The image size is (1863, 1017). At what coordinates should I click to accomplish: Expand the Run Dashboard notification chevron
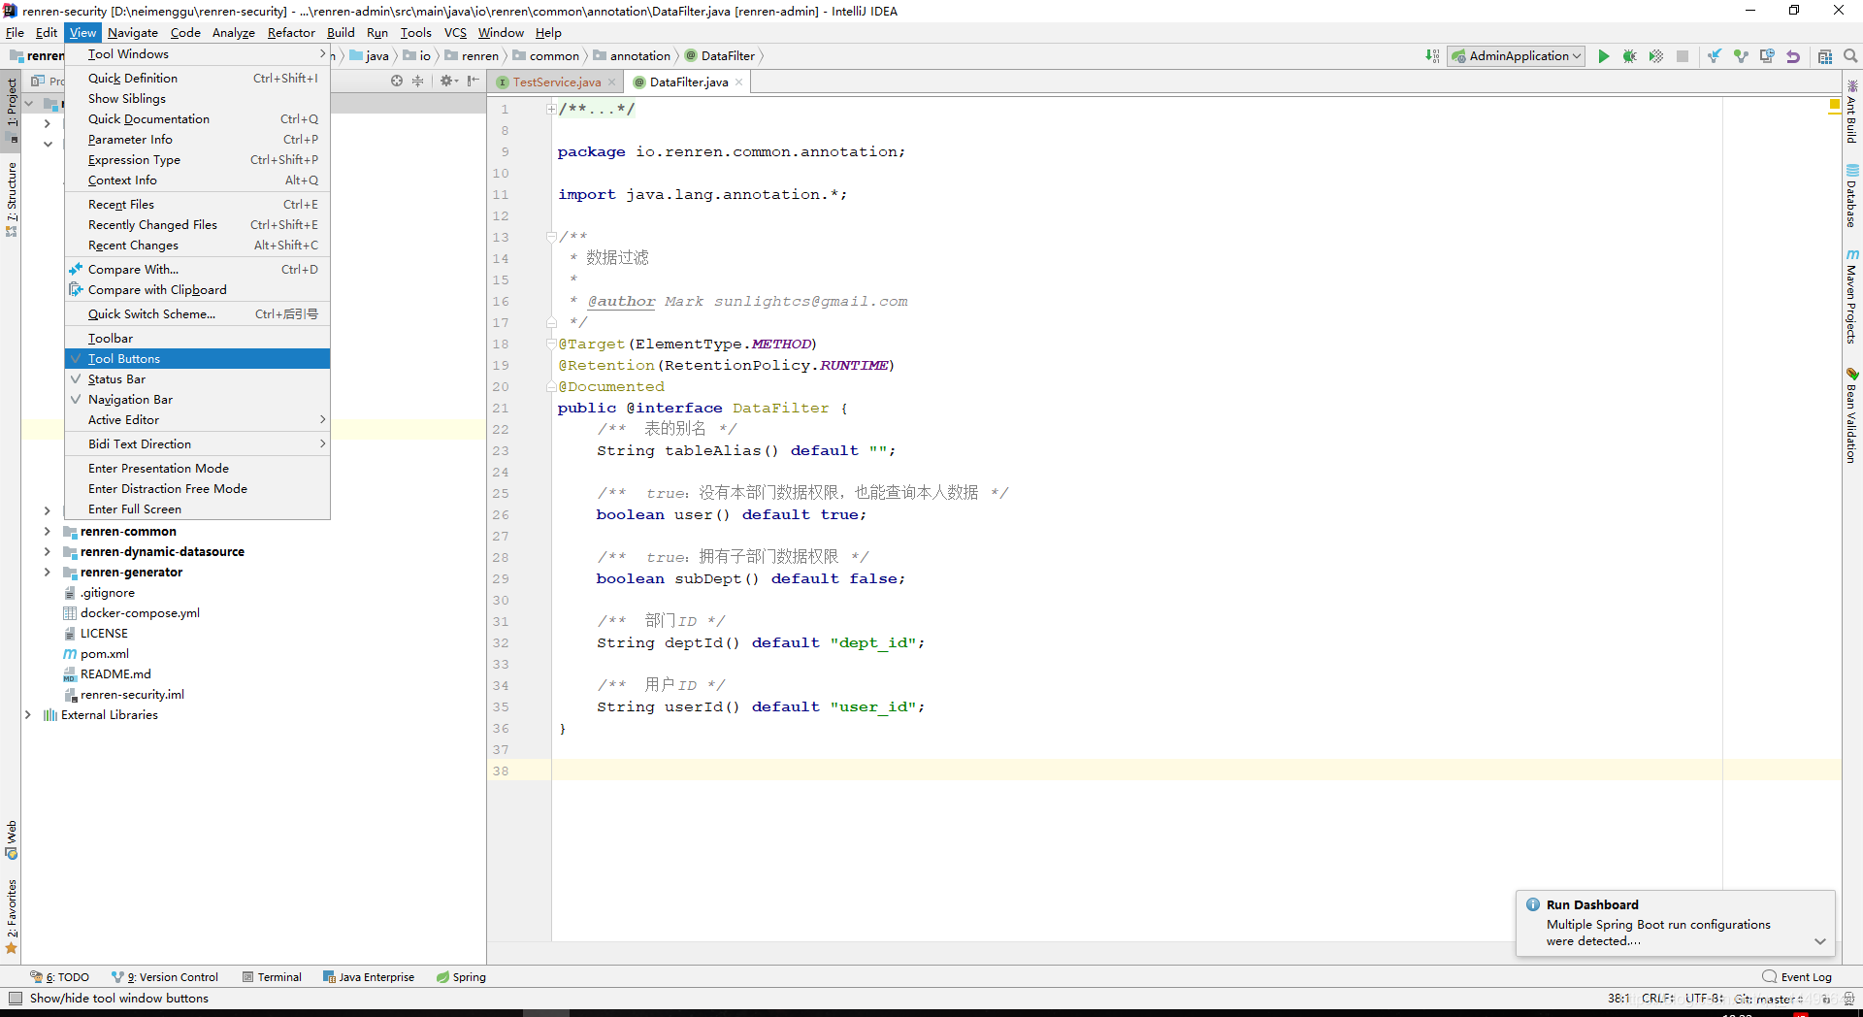pyautogui.click(x=1820, y=941)
